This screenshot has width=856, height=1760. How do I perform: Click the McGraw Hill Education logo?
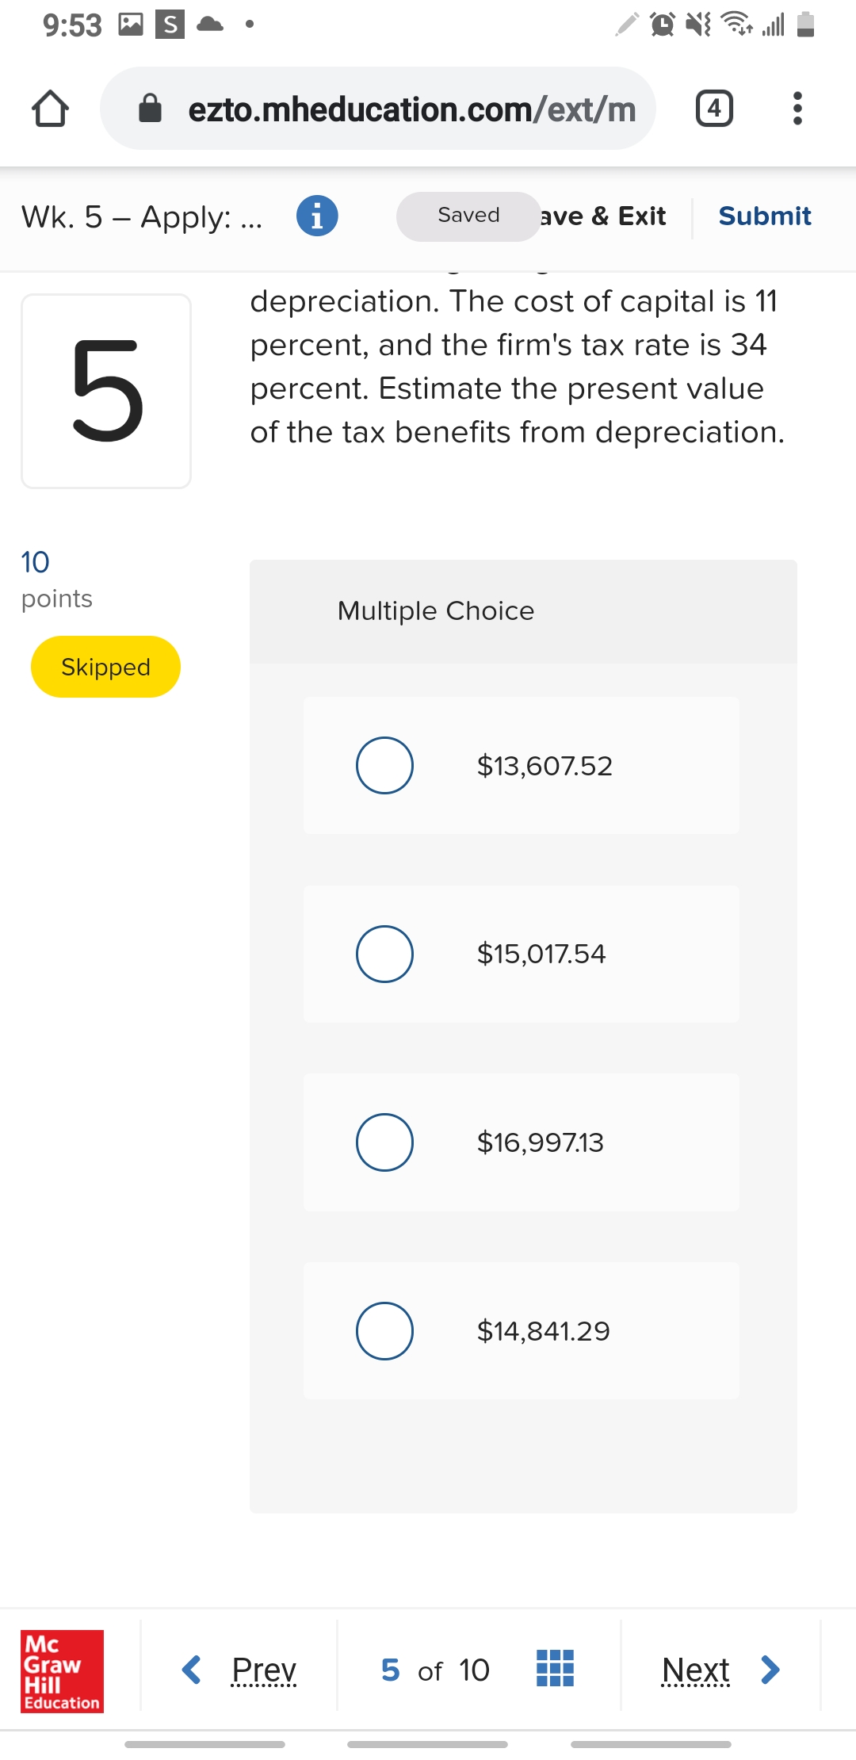[x=62, y=1670]
